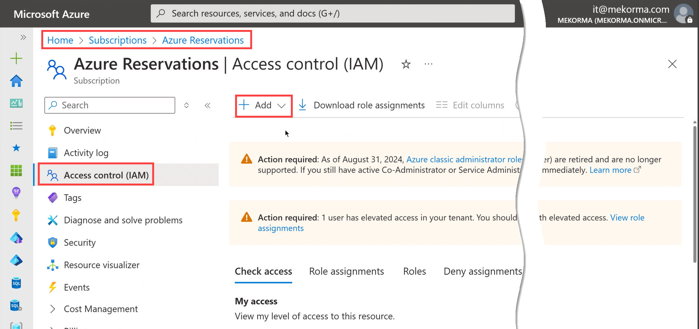Image resolution: width=699 pixels, height=329 pixels.
Task: Open the Dashboard chart icon
Action: coord(16,103)
